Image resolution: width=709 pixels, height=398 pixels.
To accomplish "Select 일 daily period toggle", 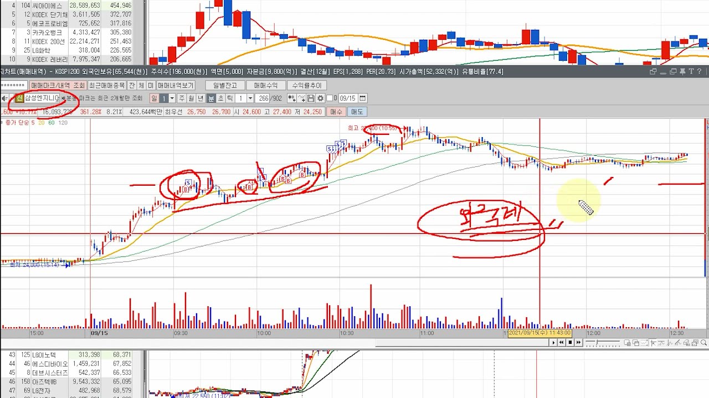I will [x=154, y=98].
